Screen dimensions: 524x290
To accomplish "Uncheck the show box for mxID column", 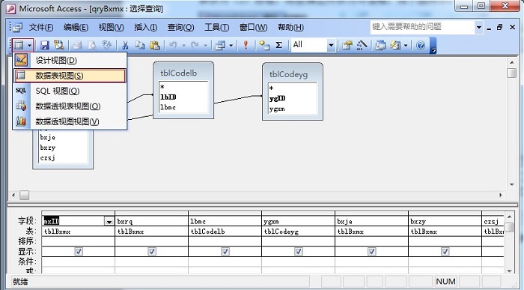I will click(x=79, y=251).
